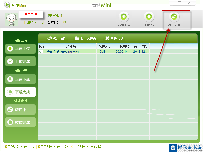Click 0个视频正在上传 status text
Screen dimensions: 203x152
coord(20,146)
